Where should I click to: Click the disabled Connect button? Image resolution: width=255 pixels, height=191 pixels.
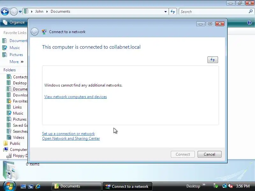click(x=183, y=154)
